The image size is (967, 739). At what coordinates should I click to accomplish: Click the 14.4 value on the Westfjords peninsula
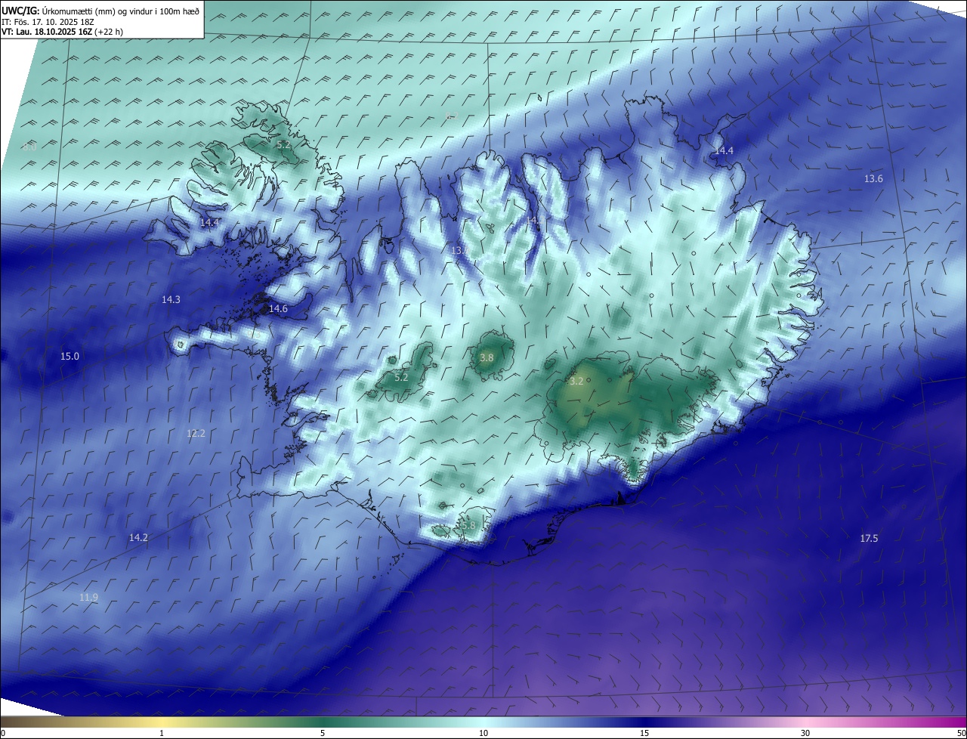pyautogui.click(x=209, y=223)
